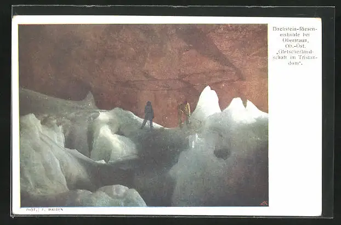Click the twin ice peaks at right
Screen dimensions: 341x225
[244, 110]
